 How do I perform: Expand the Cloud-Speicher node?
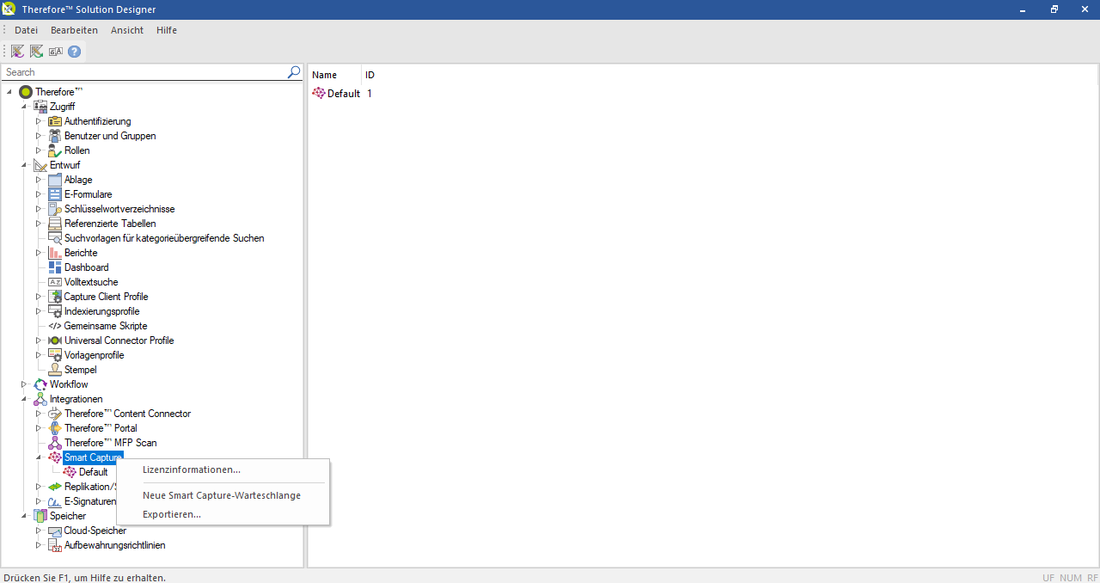pos(38,531)
